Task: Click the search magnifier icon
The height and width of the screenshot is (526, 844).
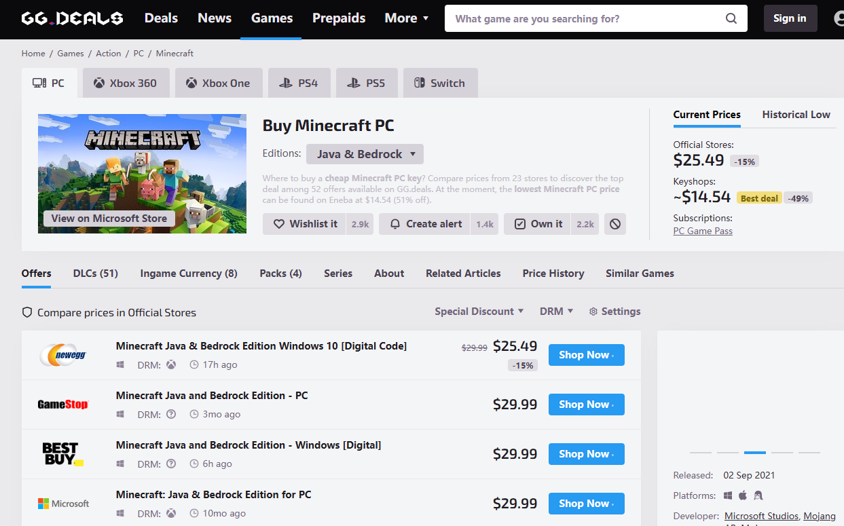Action: pos(731,18)
